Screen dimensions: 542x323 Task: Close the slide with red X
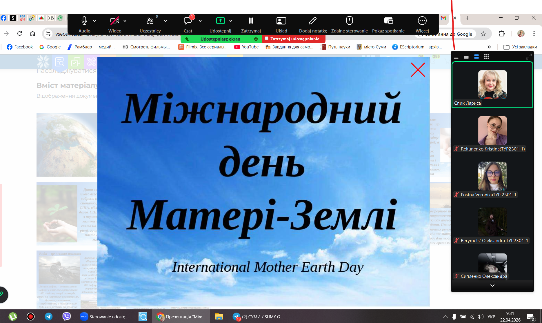tap(418, 70)
